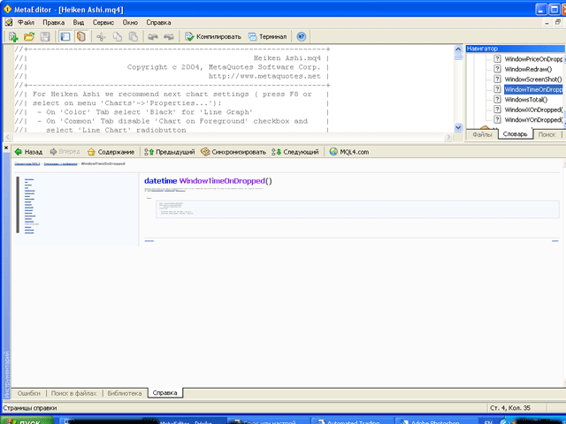Click the WindowTimeOnDropped() heading in help
Screen dimensions: 566x424
coord(208,180)
